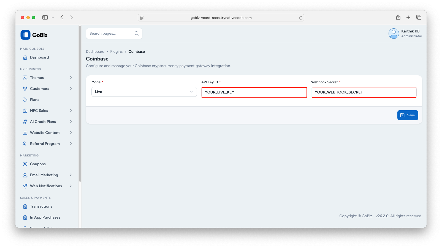442x248 pixels.
Task: Click the Dashboard house icon in sidebar
Action: (25, 57)
